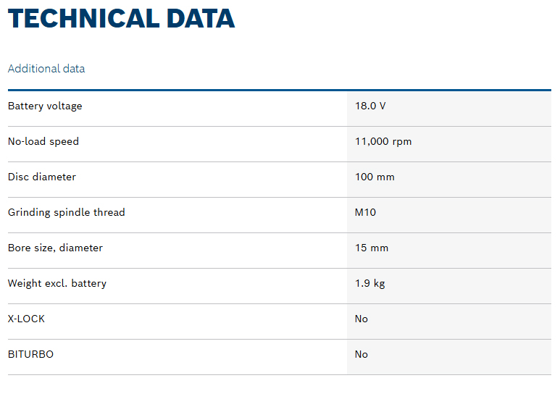Click the TECHNICAL DATA heading
The image size is (560, 399).
click(121, 18)
